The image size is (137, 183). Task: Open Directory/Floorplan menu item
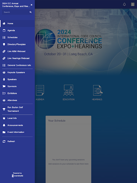coord(17,44)
